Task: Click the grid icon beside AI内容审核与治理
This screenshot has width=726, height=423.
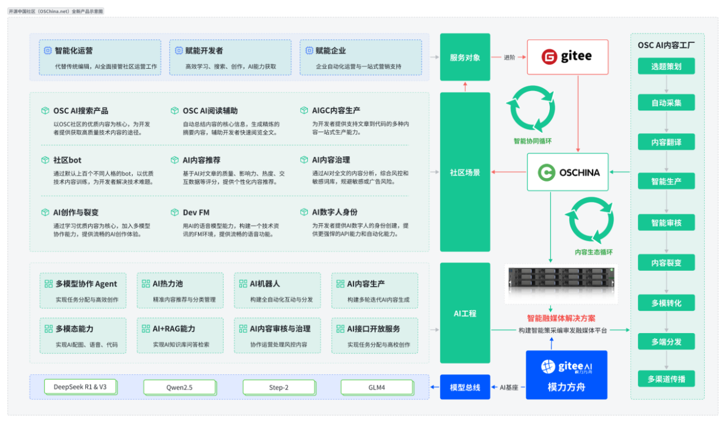Action: (243, 329)
